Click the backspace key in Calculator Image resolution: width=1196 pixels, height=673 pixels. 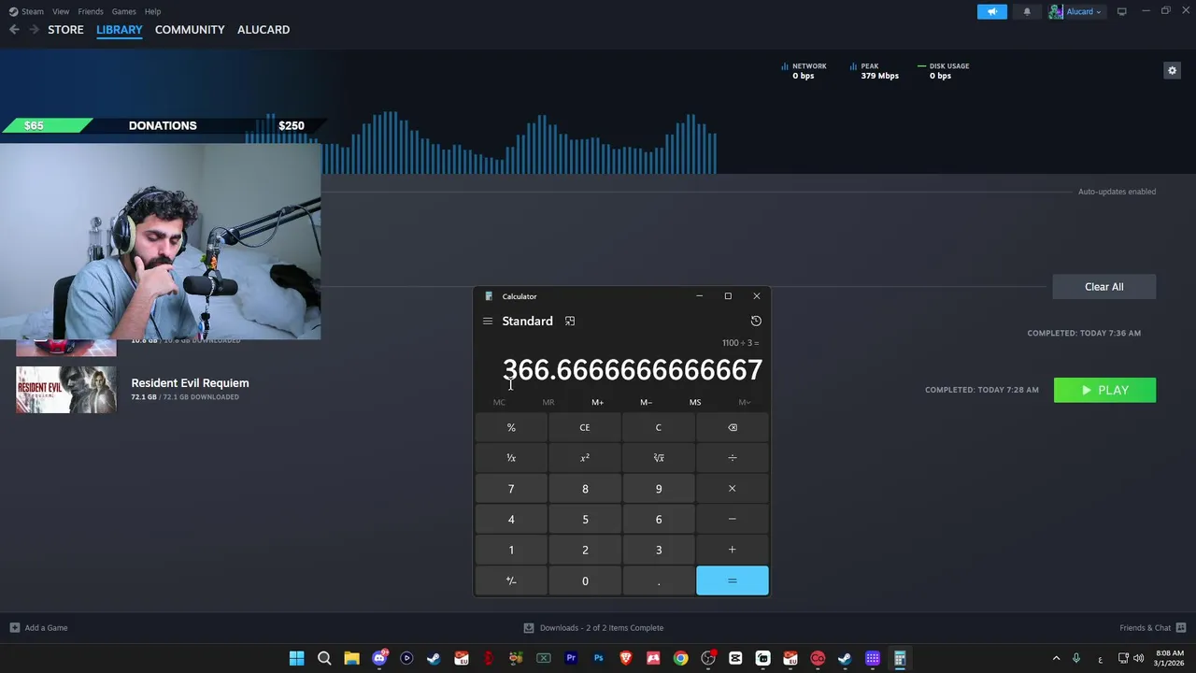[x=733, y=428]
